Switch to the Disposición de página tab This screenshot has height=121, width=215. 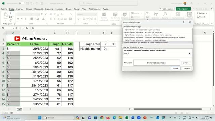tap(44, 9)
